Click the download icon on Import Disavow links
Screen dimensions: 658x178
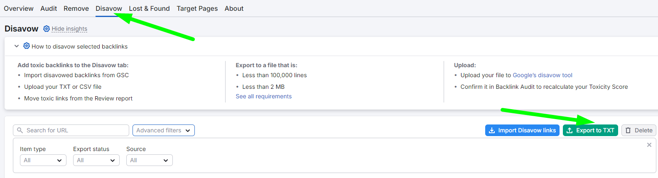[492, 130]
